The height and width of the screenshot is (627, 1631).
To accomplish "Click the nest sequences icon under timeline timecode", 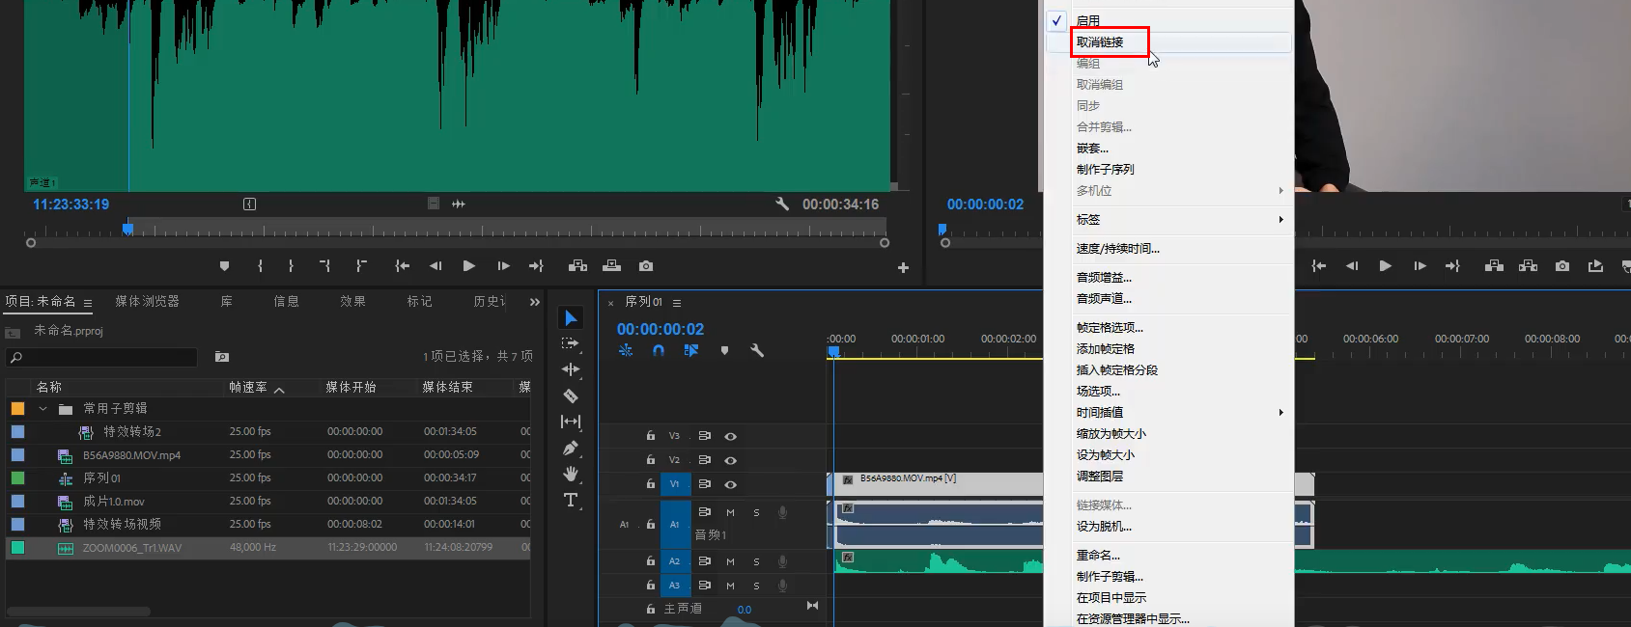I will coord(626,350).
